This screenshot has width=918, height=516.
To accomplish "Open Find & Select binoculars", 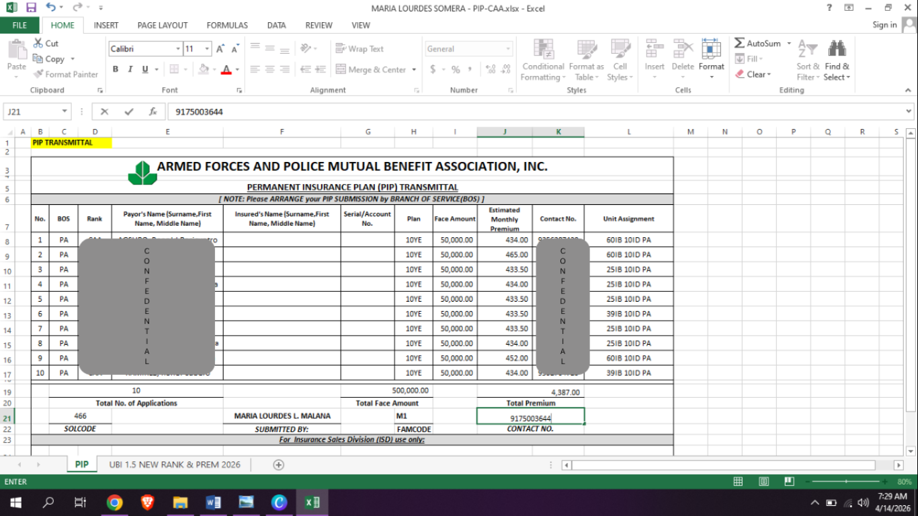I will click(837, 60).
